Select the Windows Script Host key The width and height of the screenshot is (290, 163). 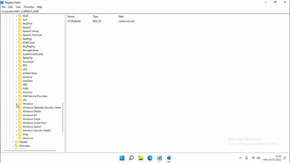[34, 123]
